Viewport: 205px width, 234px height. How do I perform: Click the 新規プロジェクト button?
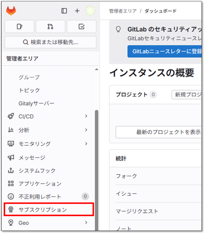point(187,94)
